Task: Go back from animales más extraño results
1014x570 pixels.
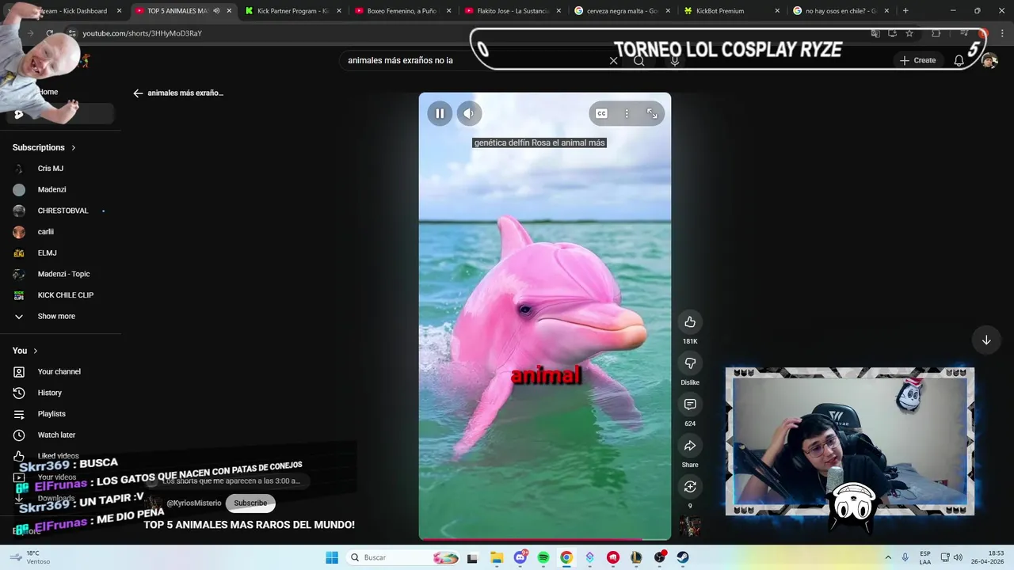Action: coord(138,93)
